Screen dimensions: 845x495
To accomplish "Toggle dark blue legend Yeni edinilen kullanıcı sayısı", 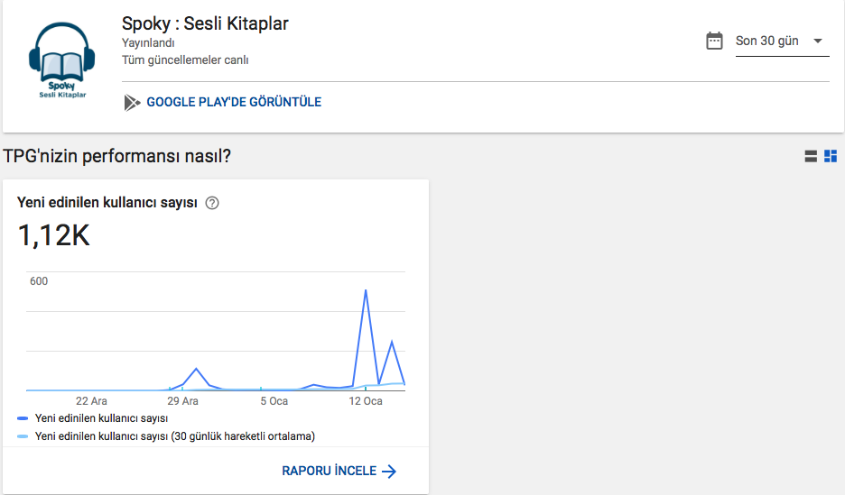I will 101,418.
